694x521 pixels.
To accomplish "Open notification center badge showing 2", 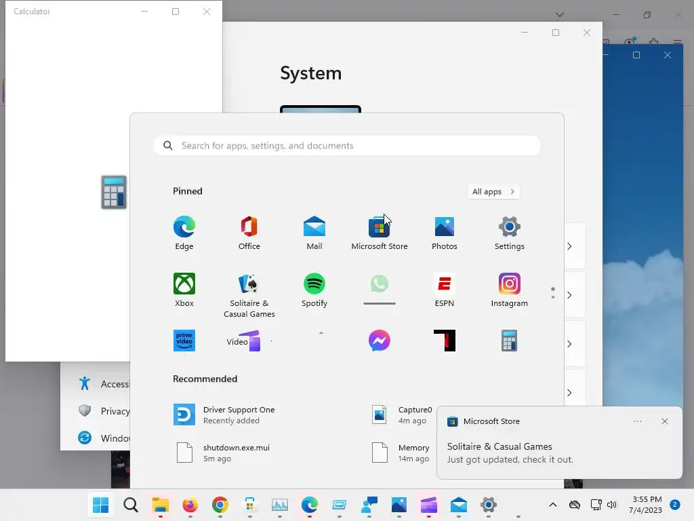I will point(675,505).
